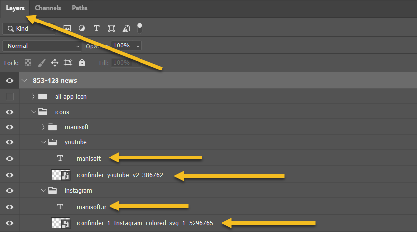Open the Normal blend mode dropdown
Image resolution: width=417 pixels, height=232 pixels.
tap(42, 46)
